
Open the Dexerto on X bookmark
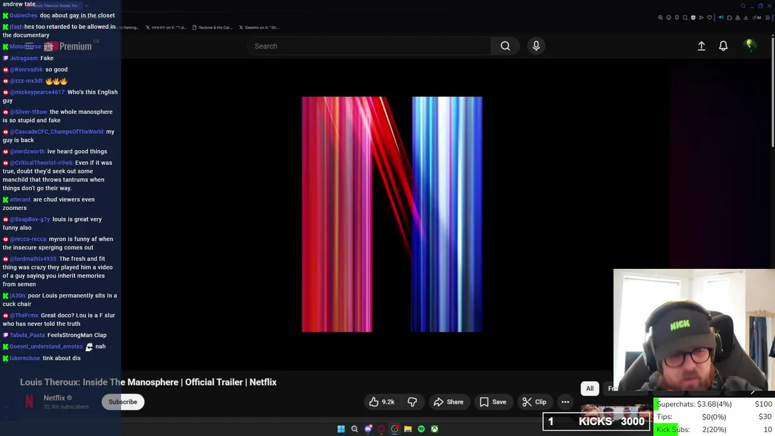pyautogui.click(x=259, y=27)
